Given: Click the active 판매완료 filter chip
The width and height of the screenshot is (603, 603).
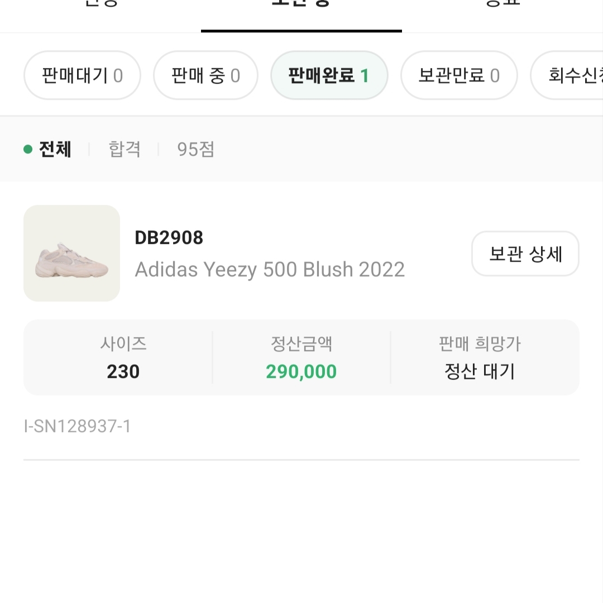Looking at the screenshot, I should point(329,75).
